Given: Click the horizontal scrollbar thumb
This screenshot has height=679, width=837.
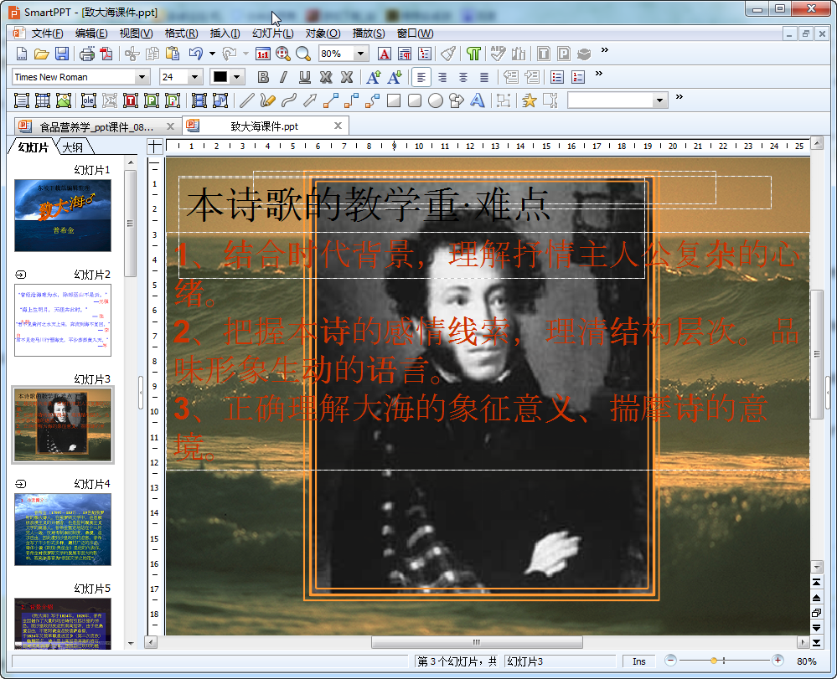Looking at the screenshot, I should point(477,642).
